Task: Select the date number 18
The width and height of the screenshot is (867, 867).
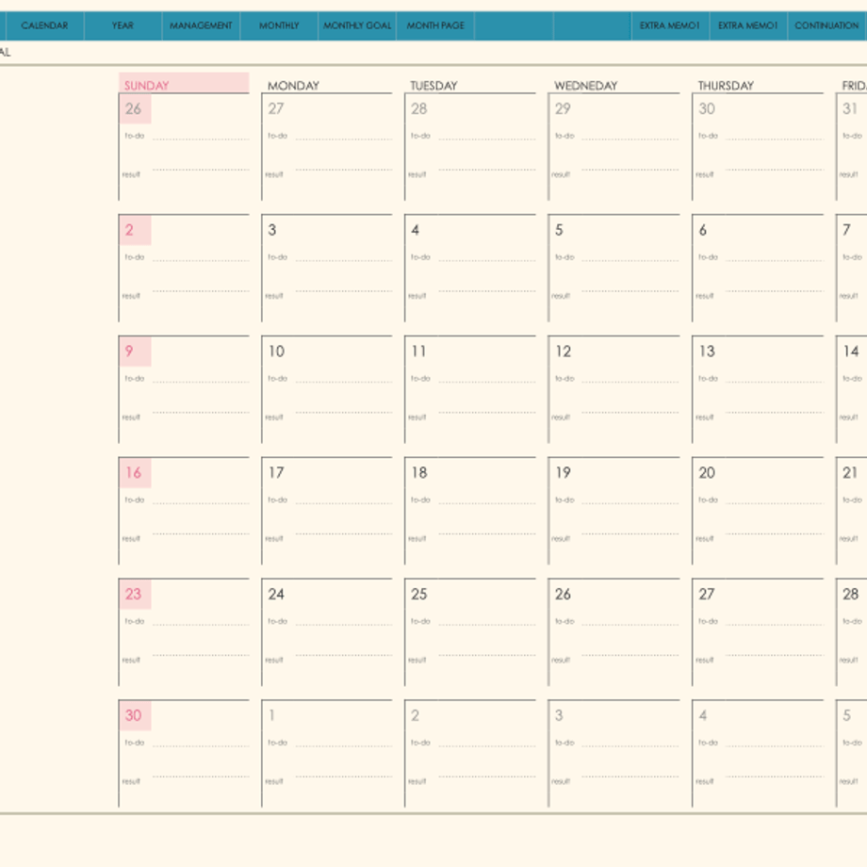Action: pyautogui.click(x=419, y=472)
